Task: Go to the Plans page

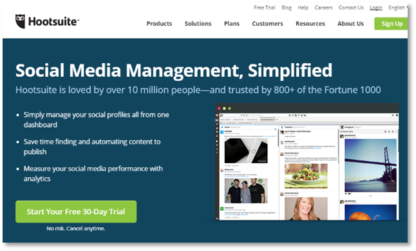Action: [232, 24]
